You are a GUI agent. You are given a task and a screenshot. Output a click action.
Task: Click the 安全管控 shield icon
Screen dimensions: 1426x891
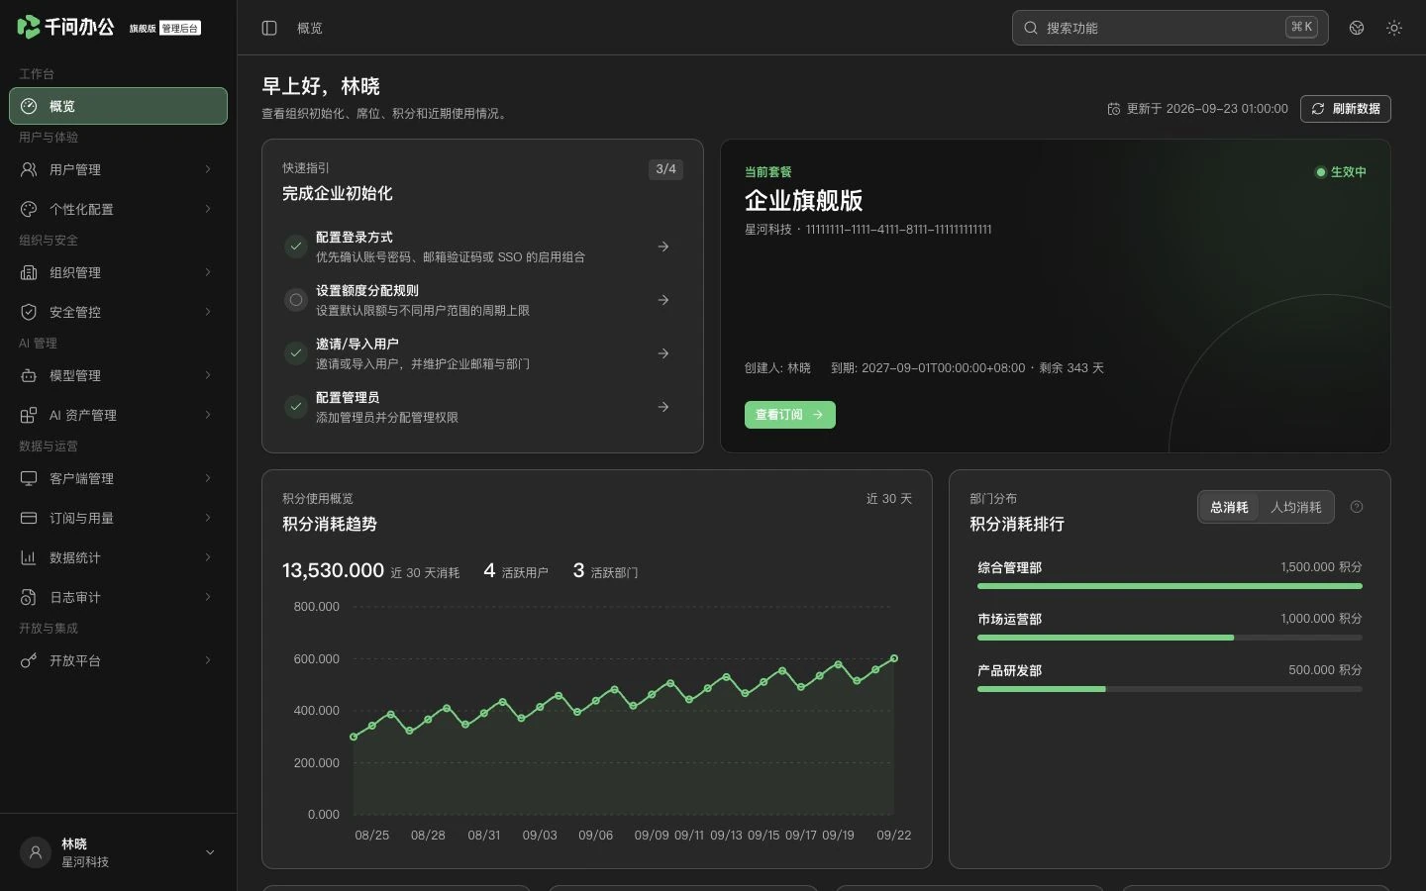pyautogui.click(x=29, y=312)
